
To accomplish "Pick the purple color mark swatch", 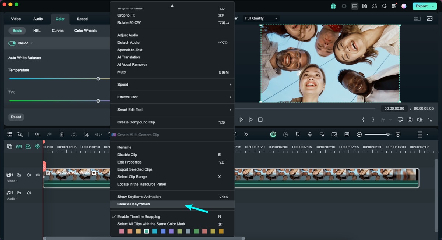I will [171, 231].
